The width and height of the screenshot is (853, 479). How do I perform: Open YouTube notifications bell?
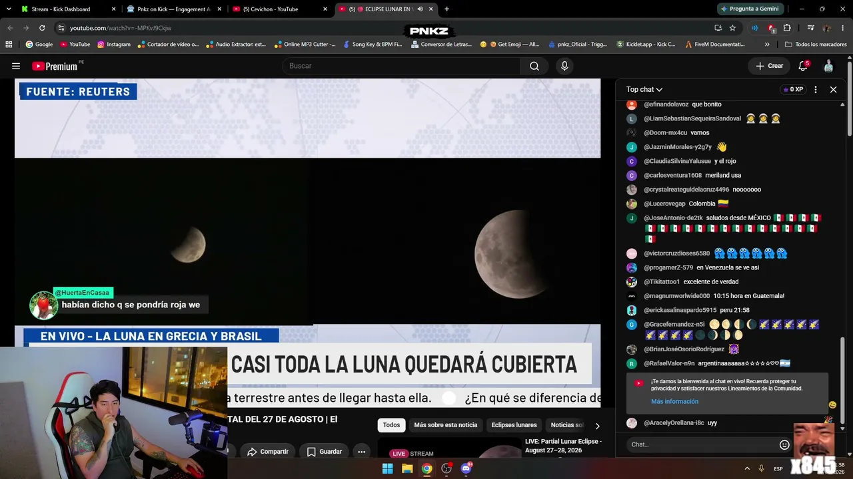[x=803, y=66]
